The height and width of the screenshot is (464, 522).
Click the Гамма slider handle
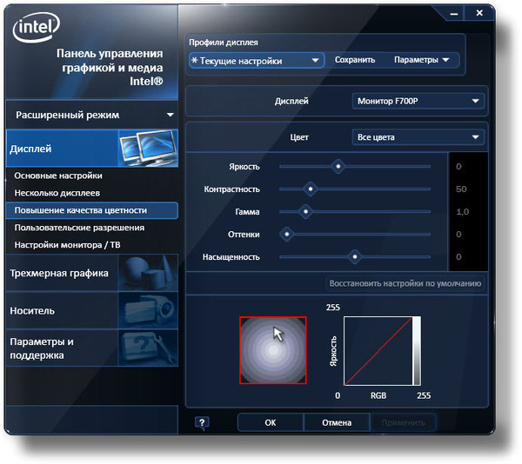(x=305, y=211)
